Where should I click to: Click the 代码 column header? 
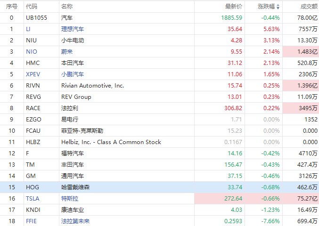point(32,7)
